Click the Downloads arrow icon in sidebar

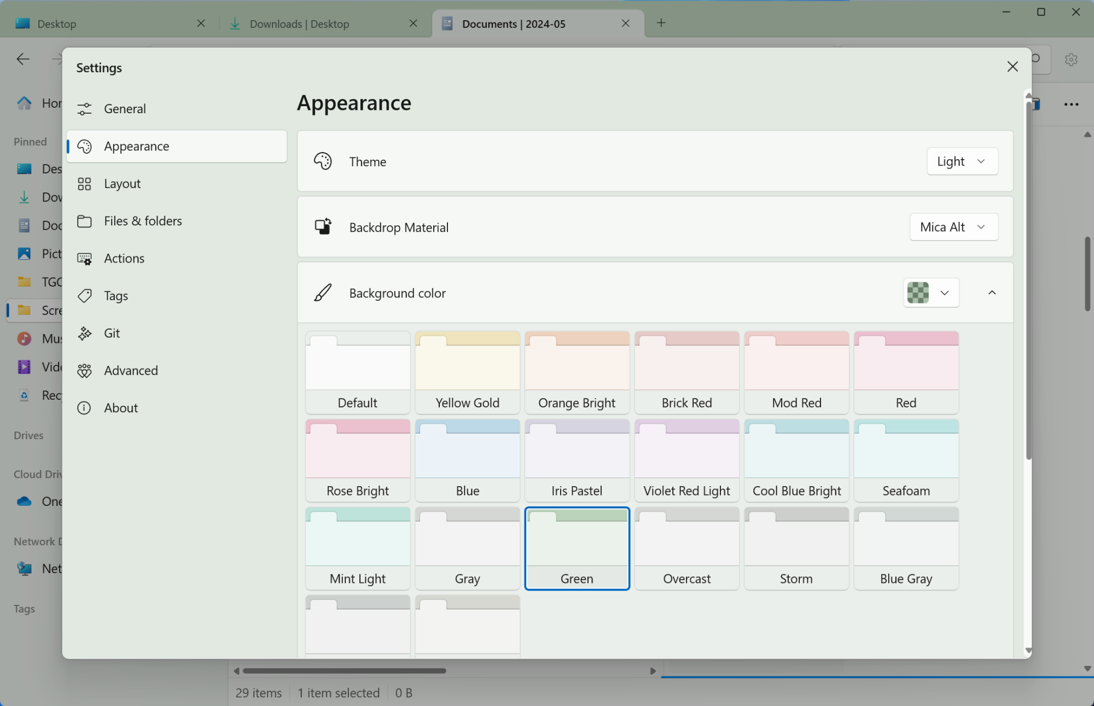[24, 197]
